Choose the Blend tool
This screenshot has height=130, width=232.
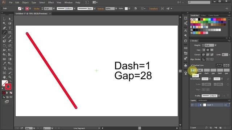10,64
